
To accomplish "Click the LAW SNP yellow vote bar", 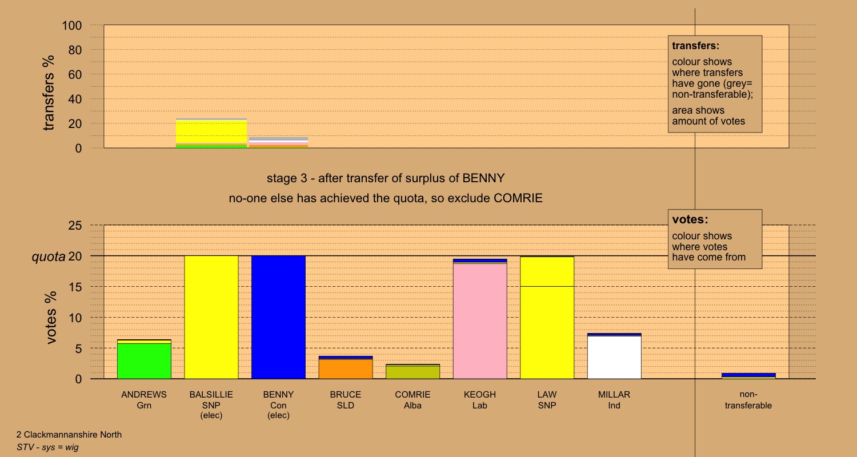I will (547, 318).
